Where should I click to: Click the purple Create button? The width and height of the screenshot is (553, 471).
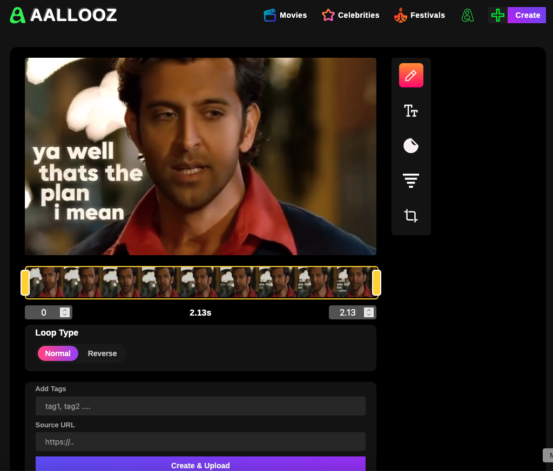[x=527, y=15]
